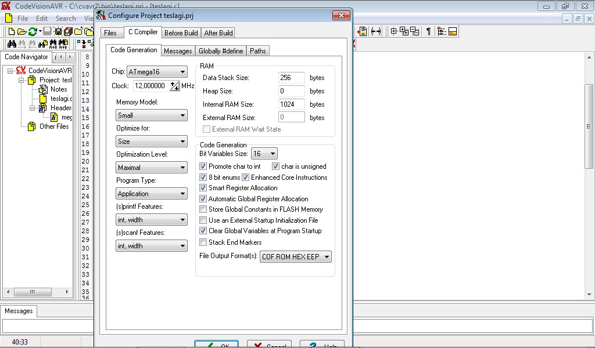
Task: Click the CodeVisionAVR root node in tree
Action: point(50,70)
